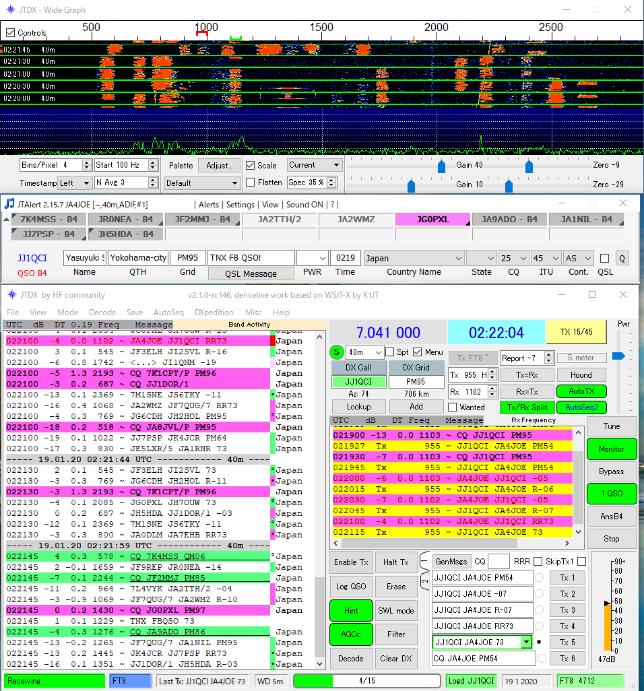Viewport: 644px width, 691px height.
Task: Open the Settings menu in JTAlert
Action: point(240,204)
